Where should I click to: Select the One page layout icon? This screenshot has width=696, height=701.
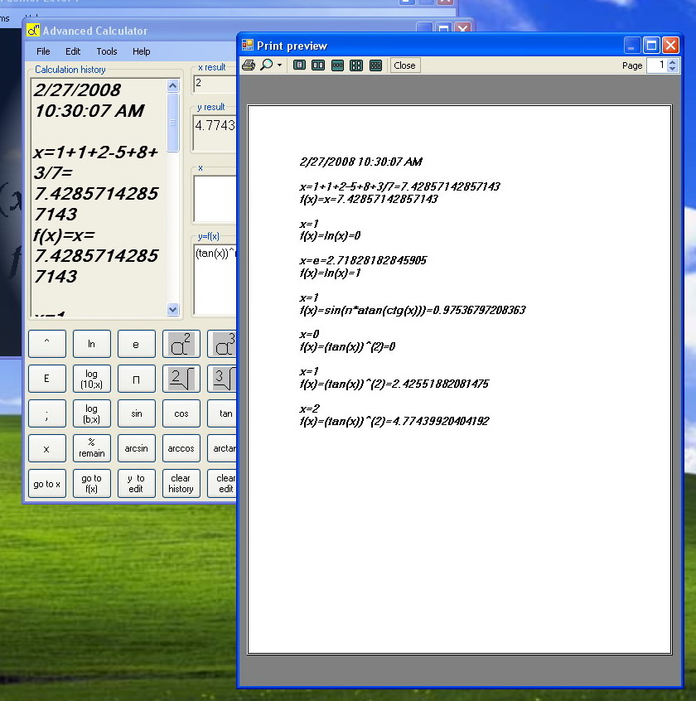pos(299,65)
